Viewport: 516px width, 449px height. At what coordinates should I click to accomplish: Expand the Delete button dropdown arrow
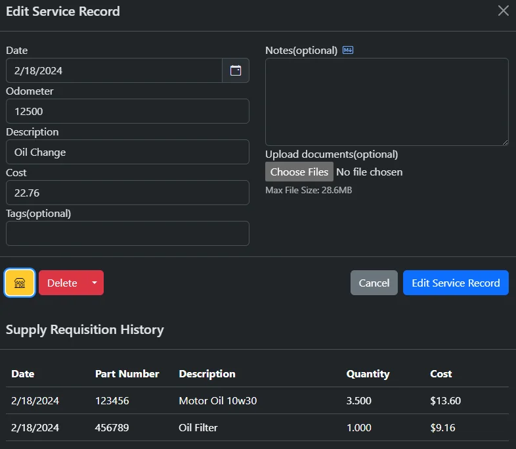point(95,283)
